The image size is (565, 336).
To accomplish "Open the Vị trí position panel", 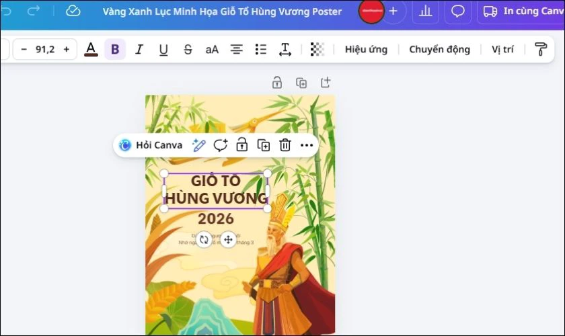I will tap(502, 49).
